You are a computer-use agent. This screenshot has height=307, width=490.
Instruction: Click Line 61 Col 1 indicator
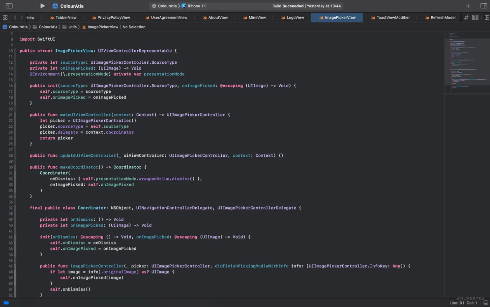click(463, 303)
